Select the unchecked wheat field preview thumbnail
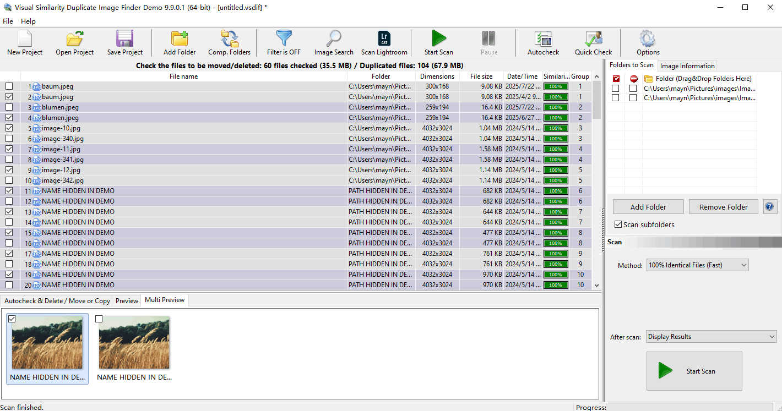This screenshot has height=411, width=782. coord(134,343)
